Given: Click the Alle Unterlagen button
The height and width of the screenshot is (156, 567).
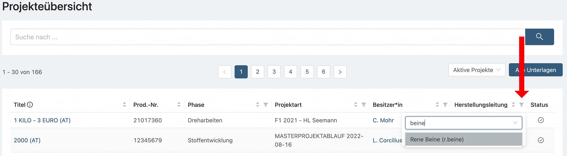Looking at the screenshot, I should [535, 70].
